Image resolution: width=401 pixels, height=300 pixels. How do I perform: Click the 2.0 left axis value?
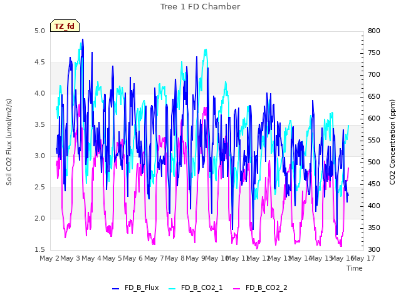(x=39, y=219)
